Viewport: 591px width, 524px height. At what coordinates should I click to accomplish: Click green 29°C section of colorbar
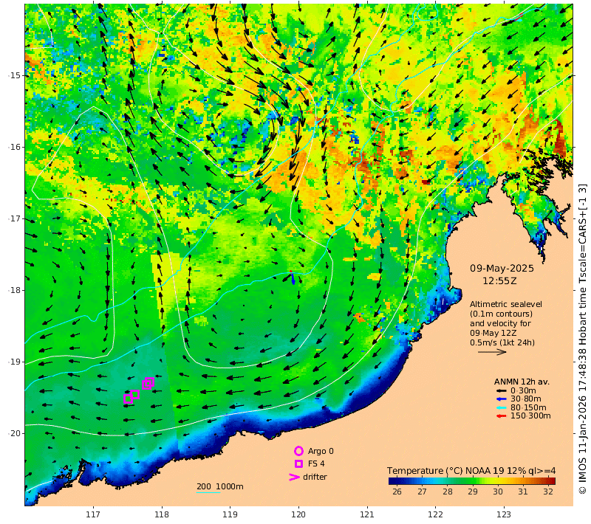pos(473,480)
